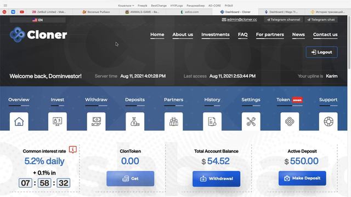Image resolution: width=351 pixels, height=197 pixels.
Task: Open the History document icon
Action: [212, 121]
